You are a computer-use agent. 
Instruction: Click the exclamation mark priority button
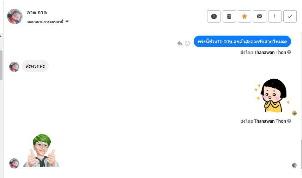point(275,16)
